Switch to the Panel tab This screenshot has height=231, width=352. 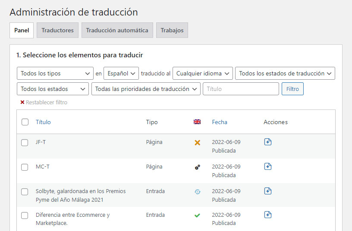click(x=22, y=30)
